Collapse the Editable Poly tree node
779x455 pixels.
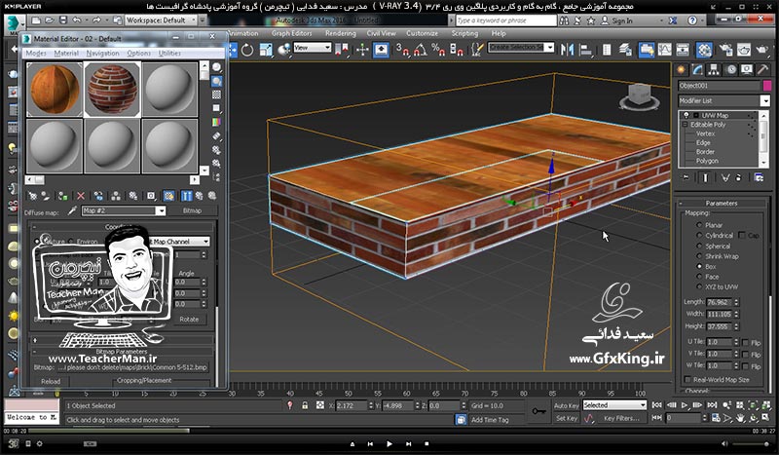(x=686, y=125)
